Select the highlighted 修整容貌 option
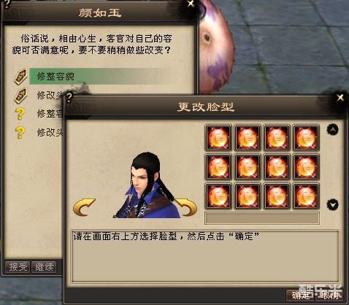The width and height of the screenshot is (349, 305). click(100, 77)
